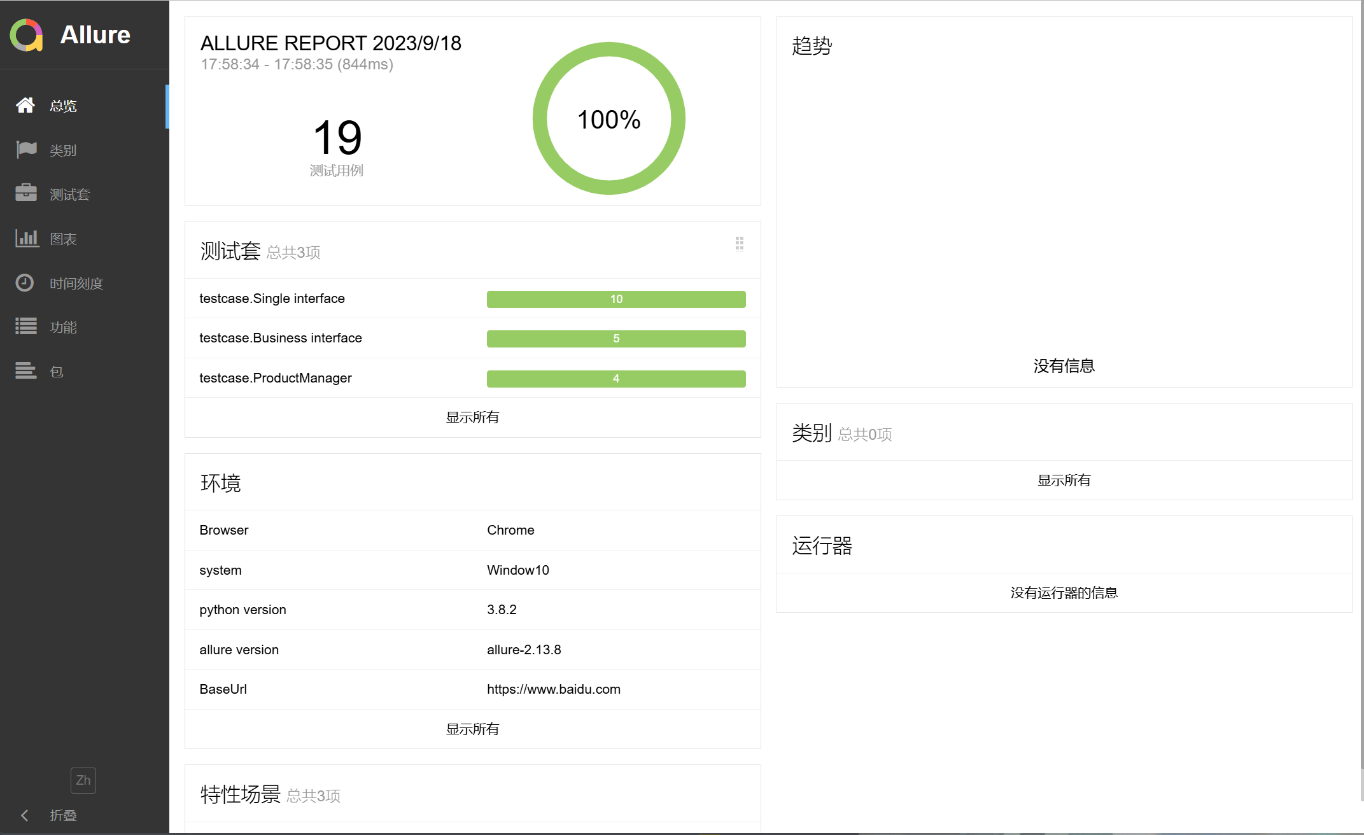Click 显示所有 under the 测试套 list
Image resolution: width=1364 pixels, height=835 pixels.
tap(472, 417)
